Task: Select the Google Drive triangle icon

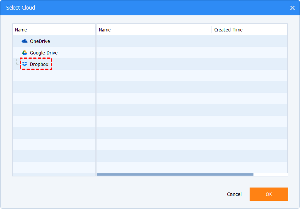Action: pos(25,53)
